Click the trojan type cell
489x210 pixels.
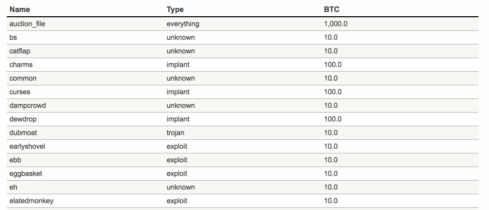point(175,132)
